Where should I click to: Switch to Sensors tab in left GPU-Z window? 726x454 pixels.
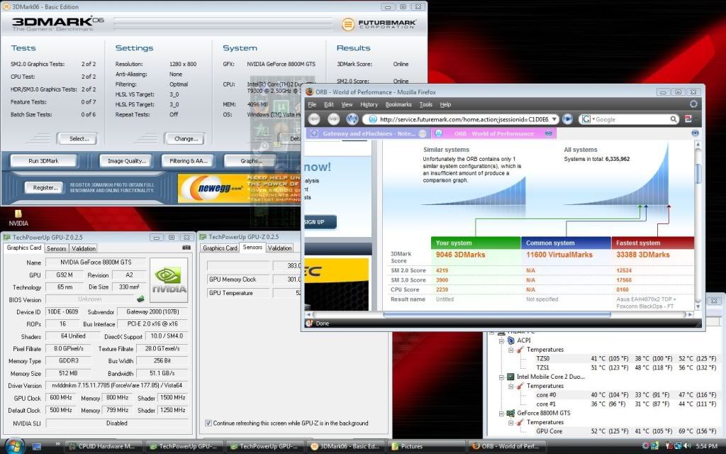[57, 248]
